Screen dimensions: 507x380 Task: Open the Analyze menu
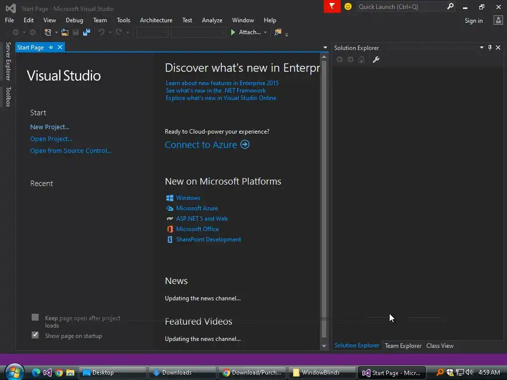pyautogui.click(x=212, y=20)
